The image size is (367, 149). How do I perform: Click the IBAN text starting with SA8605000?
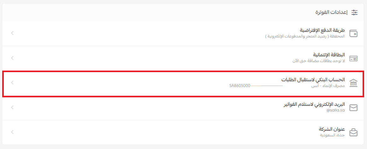(240, 86)
